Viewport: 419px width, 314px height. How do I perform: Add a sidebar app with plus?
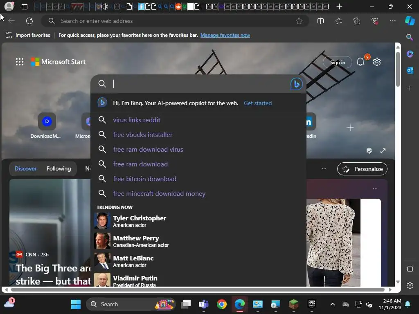(x=410, y=88)
